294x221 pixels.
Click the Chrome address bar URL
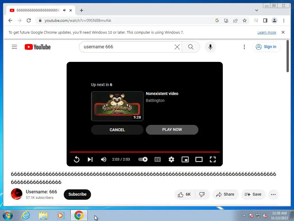coord(78,20)
